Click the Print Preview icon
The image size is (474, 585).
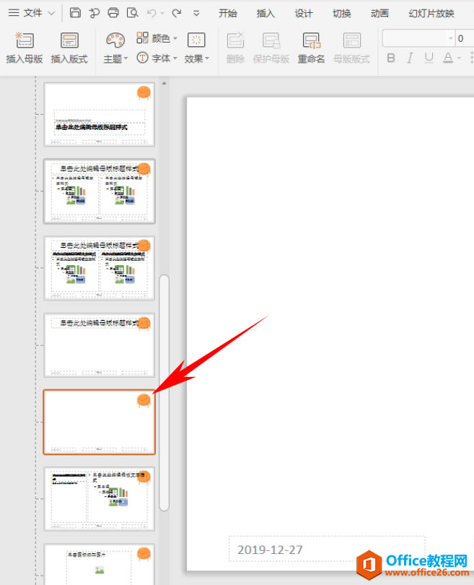coord(132,13)
